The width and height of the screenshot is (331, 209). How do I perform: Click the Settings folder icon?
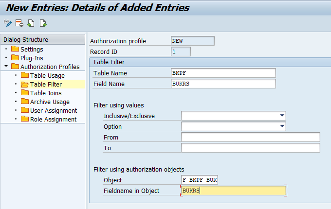pyautogui.click(x=15, y=49)
